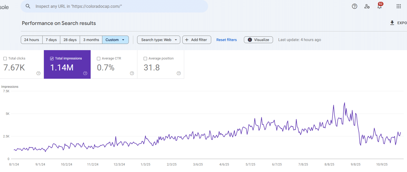Open the Add filter menu

click(x=197, y=40)
